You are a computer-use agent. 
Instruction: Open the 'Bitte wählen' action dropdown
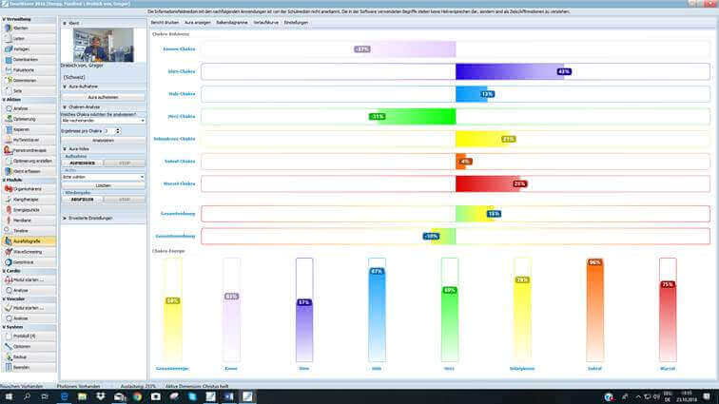pos(103,177)
